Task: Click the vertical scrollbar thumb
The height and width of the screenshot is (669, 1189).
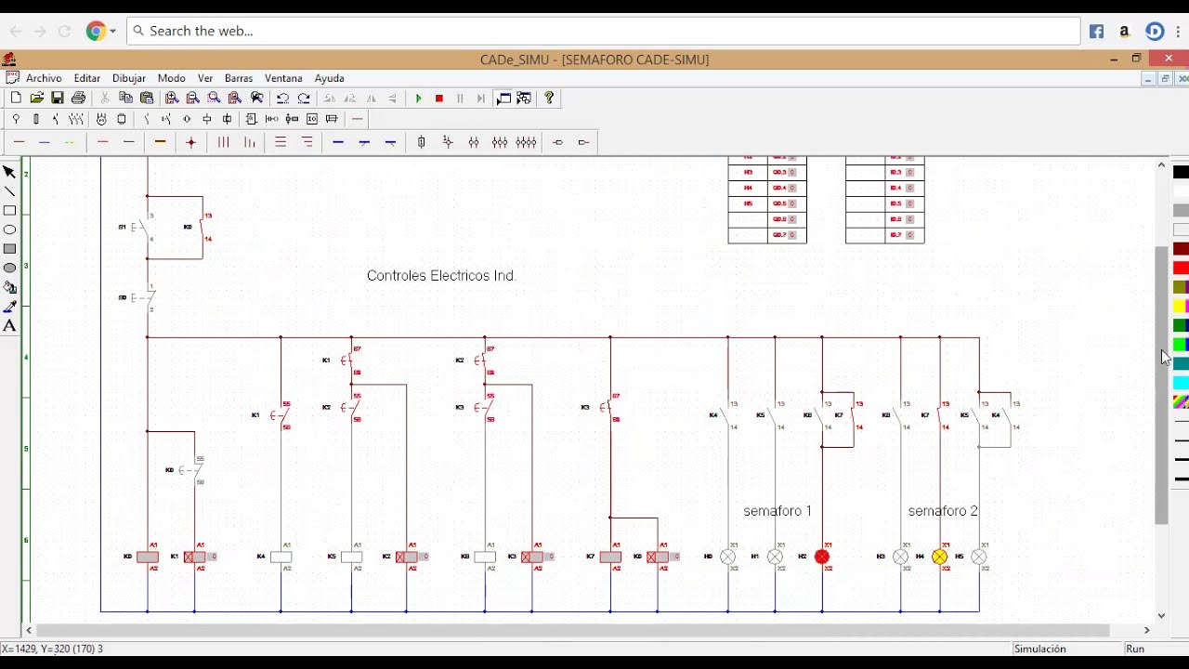Action: 1161,386
